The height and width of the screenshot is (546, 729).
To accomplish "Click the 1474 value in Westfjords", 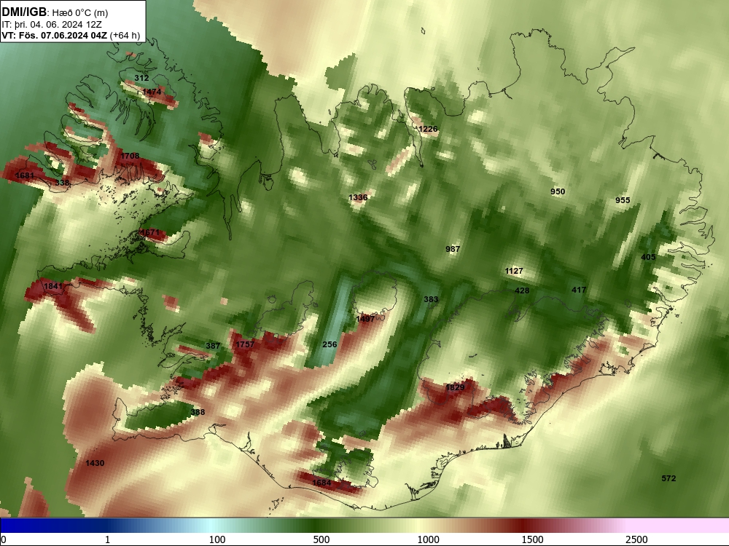I will [152, 92].
